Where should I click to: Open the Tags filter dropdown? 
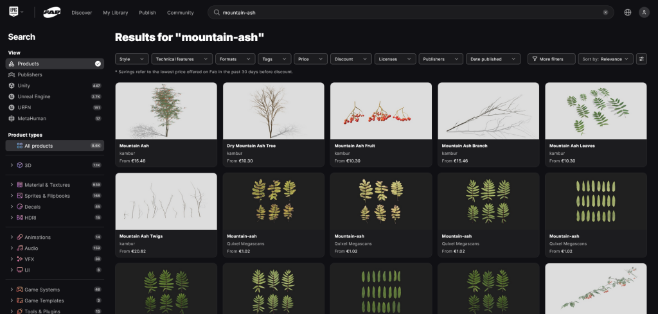274,59
